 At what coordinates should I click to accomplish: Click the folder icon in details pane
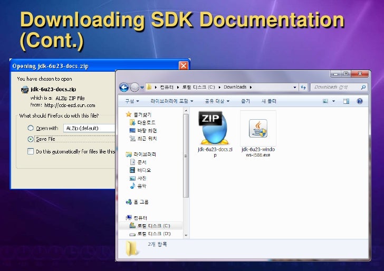tap(132, 248)
